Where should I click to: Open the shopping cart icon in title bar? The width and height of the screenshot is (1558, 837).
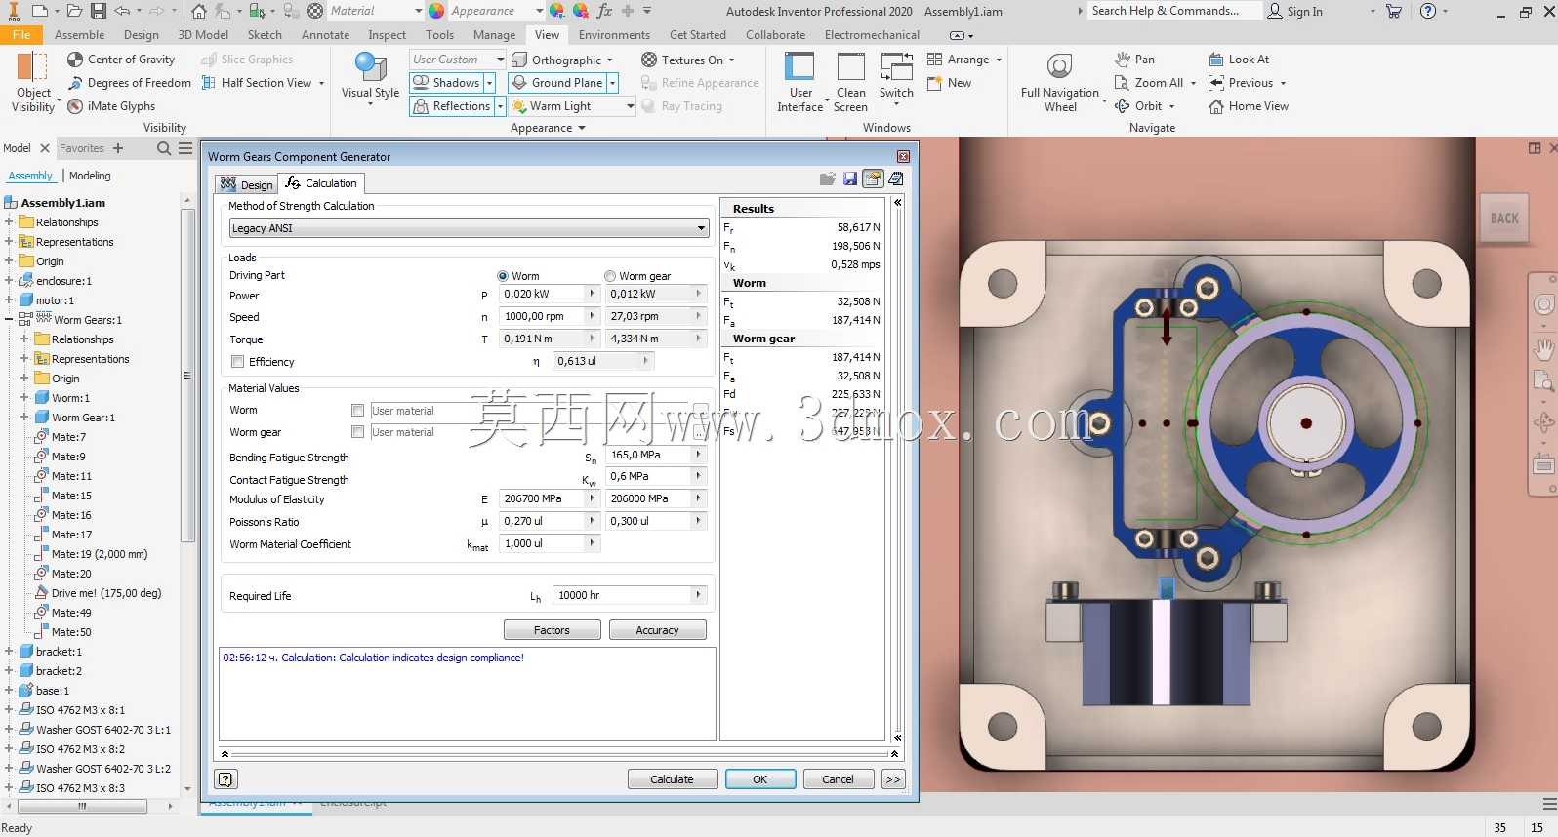[1394, 11]
